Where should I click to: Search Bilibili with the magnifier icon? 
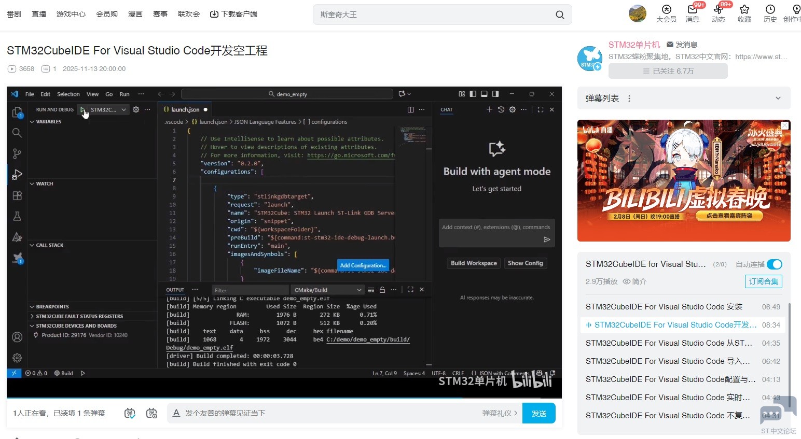tap(560, 15)
